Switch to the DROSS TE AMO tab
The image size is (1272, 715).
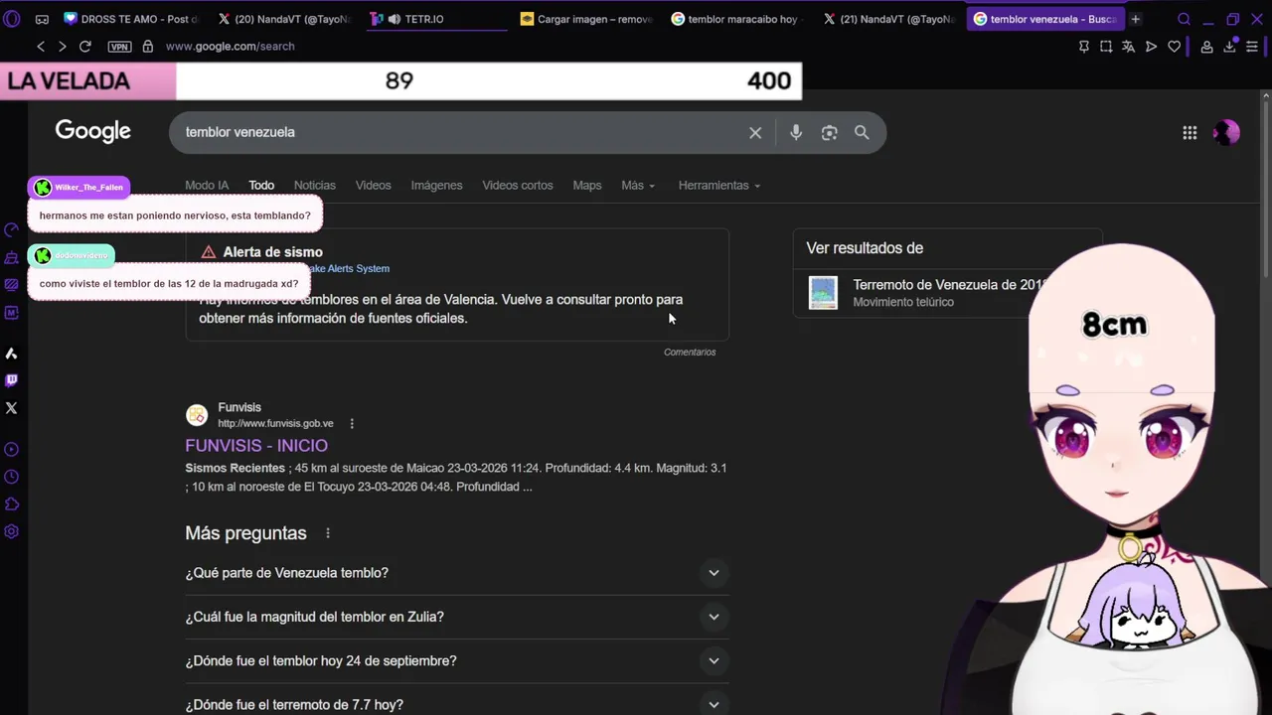click(130, 19)
